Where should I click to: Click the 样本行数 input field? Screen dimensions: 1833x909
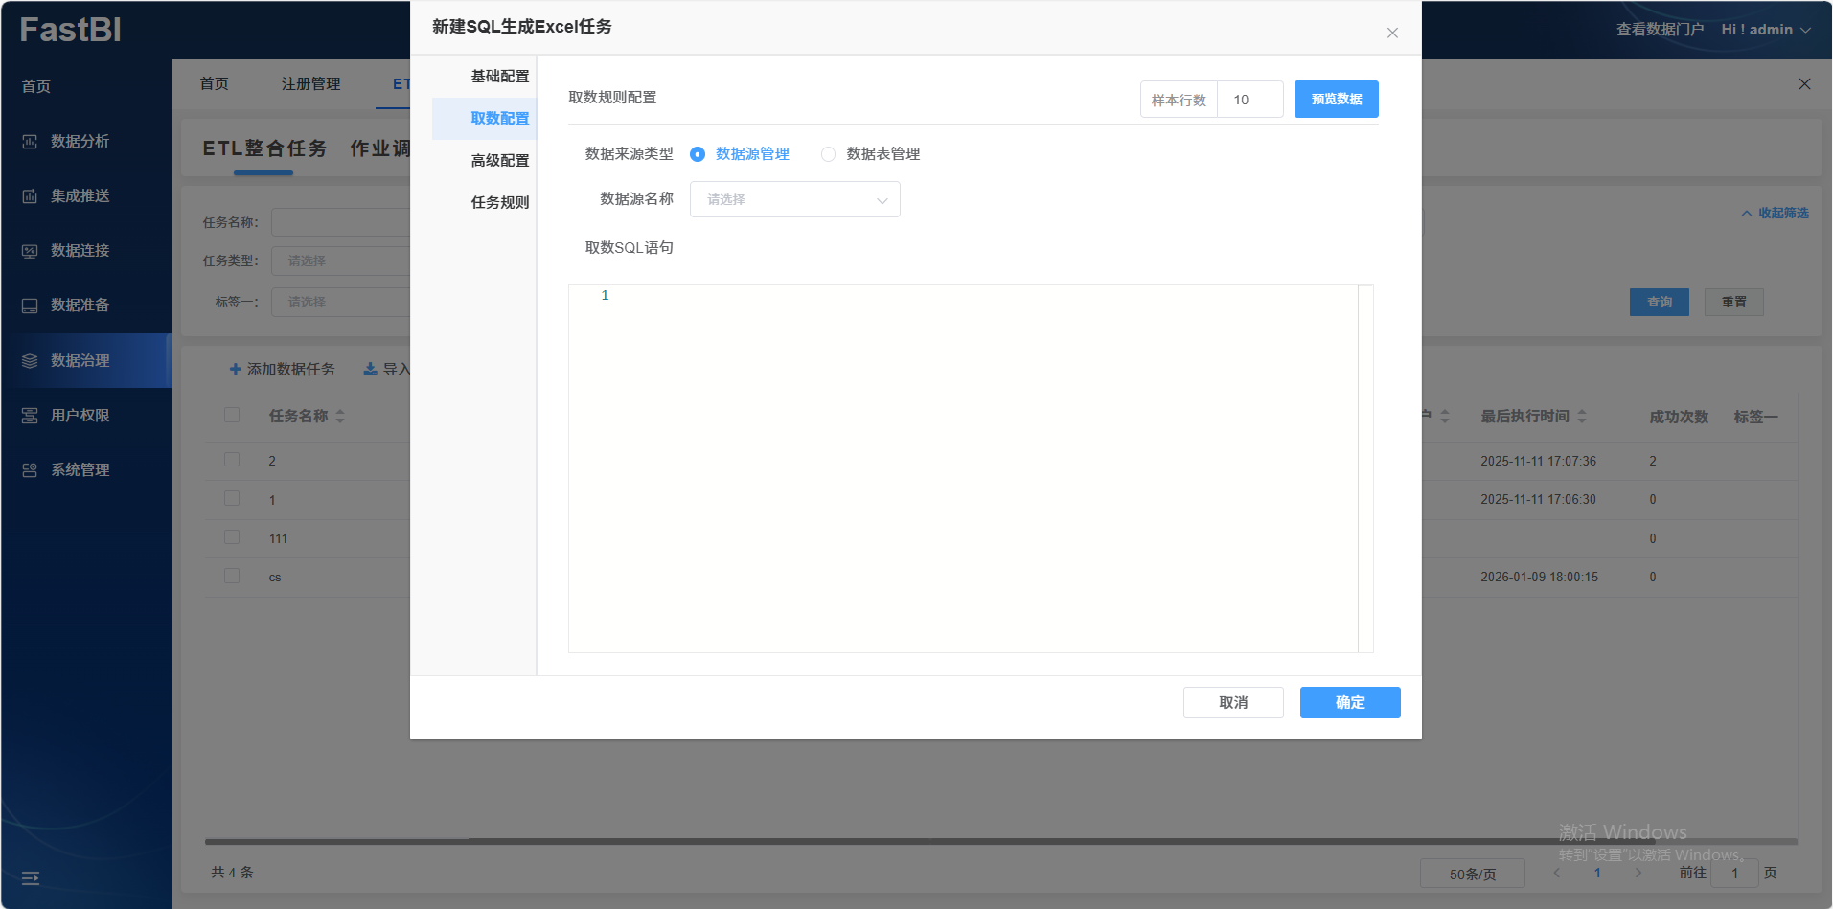1249,100
